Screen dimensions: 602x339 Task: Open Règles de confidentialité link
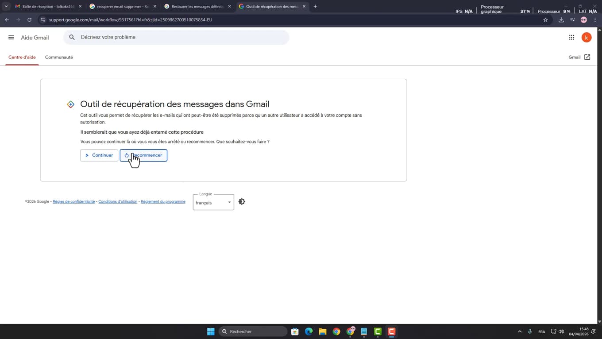tap(73, 202)
